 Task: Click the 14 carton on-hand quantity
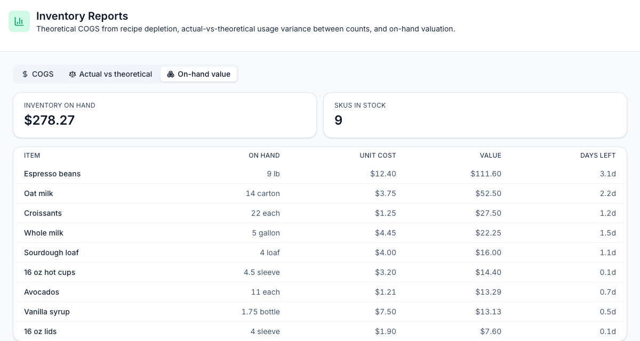click(262, 193)
